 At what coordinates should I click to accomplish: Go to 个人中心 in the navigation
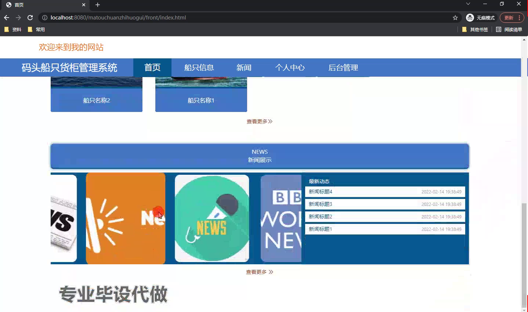click(290, 68)
